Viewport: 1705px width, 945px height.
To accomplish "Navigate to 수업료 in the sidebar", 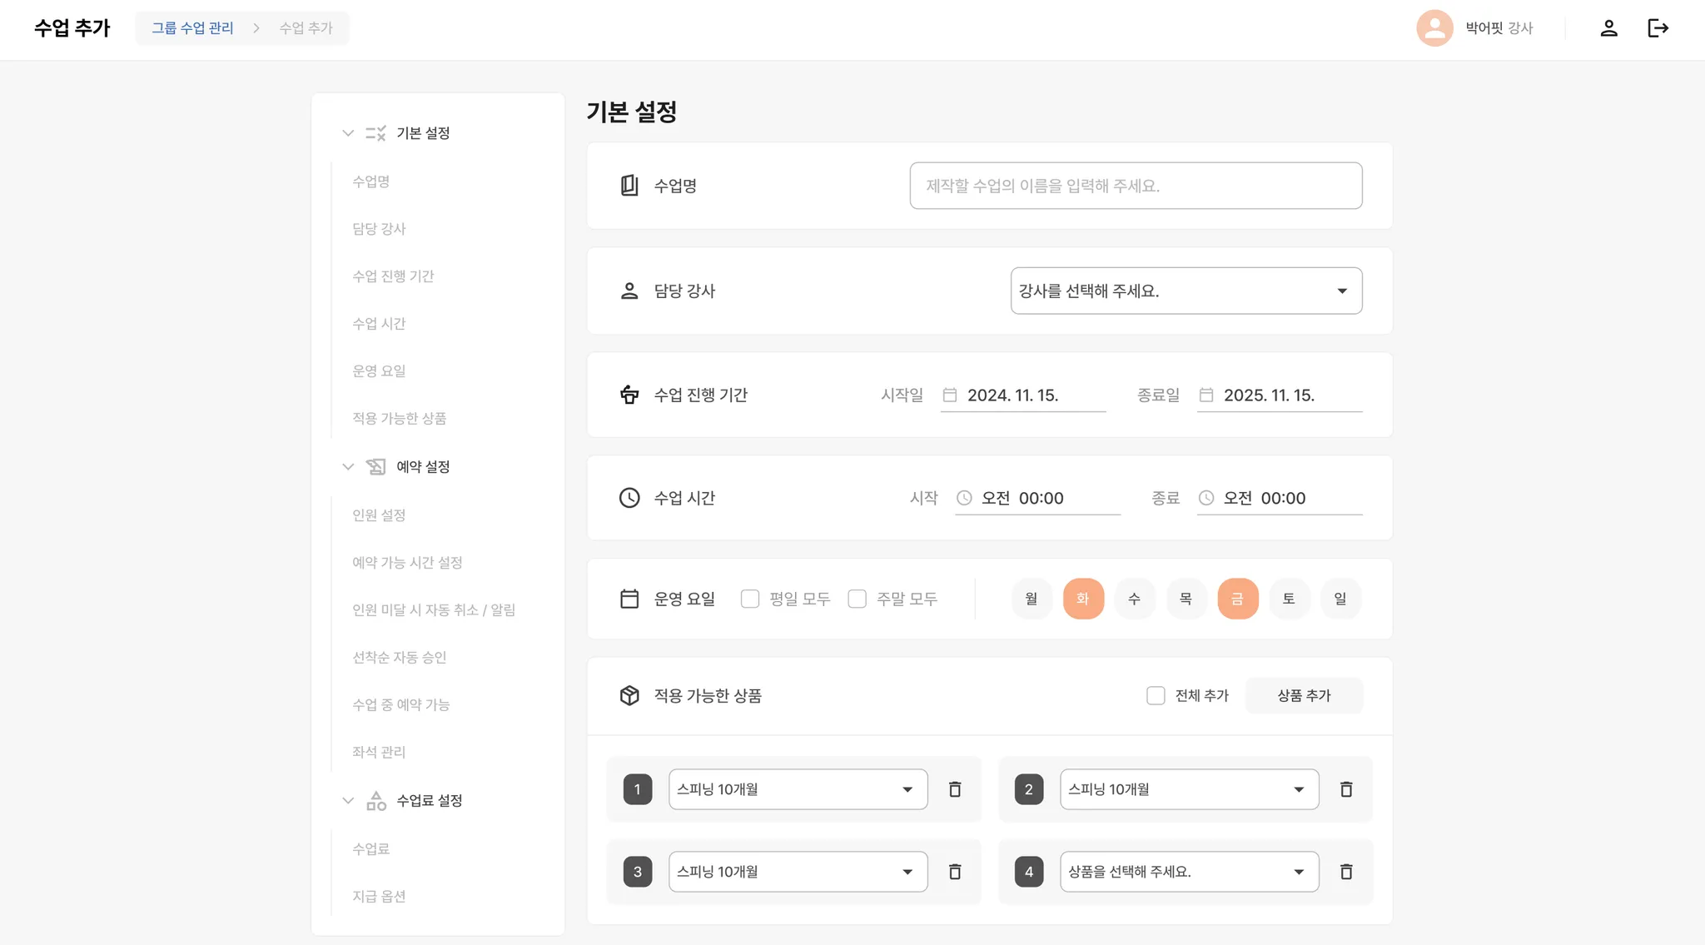I will [x=372, y=848].
